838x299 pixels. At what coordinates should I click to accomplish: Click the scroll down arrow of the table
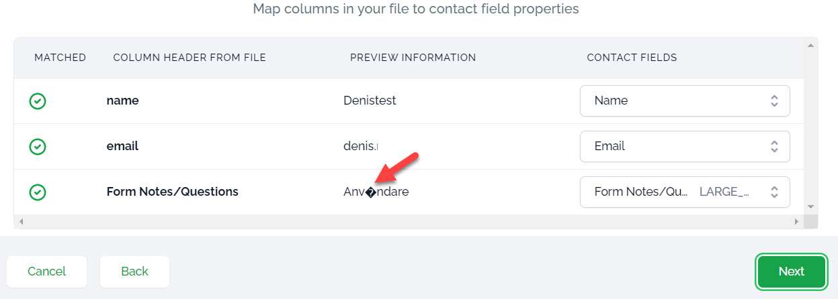810,206
